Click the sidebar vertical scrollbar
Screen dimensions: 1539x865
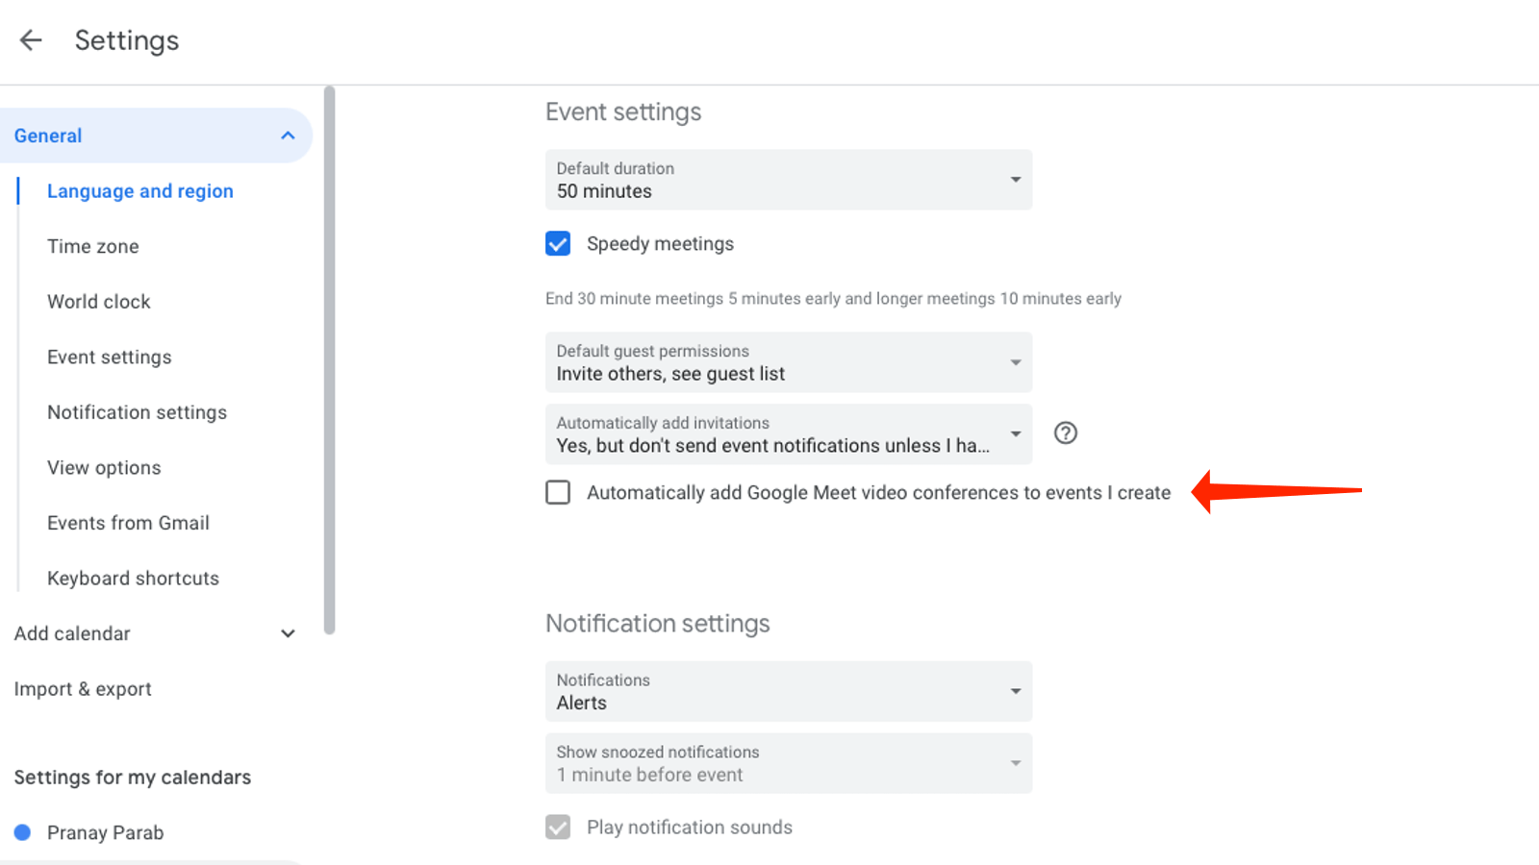(330, 360)
